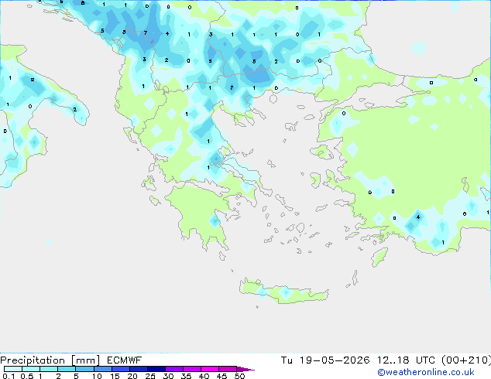Click the "35" legend scale label

coord(186,376)
